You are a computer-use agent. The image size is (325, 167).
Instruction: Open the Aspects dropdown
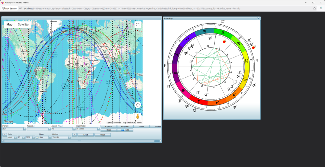(39, 129)
